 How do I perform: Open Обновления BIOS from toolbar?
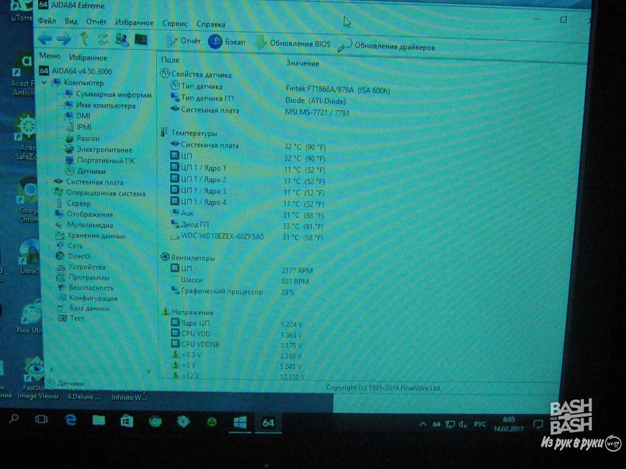tap(292, 43)
